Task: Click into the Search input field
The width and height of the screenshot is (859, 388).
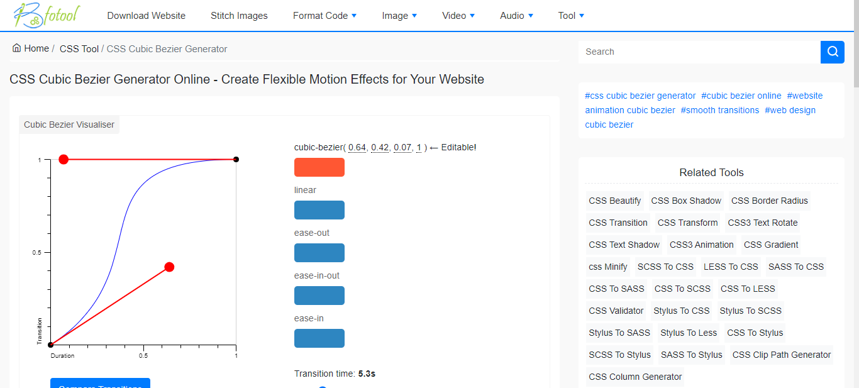Action: 698,52
